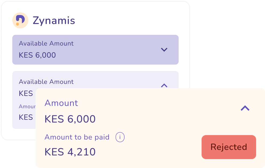Viewport: 265px width, 168px height.
Task: Click the Zynamis title text
Action: pyautogui.click(x=54, y=21)
